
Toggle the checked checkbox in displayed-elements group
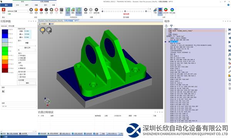point(19,74)
